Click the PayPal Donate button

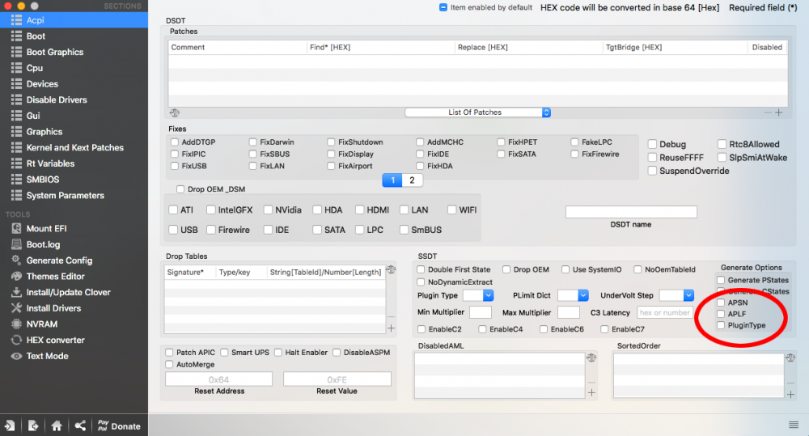[119, 425]
